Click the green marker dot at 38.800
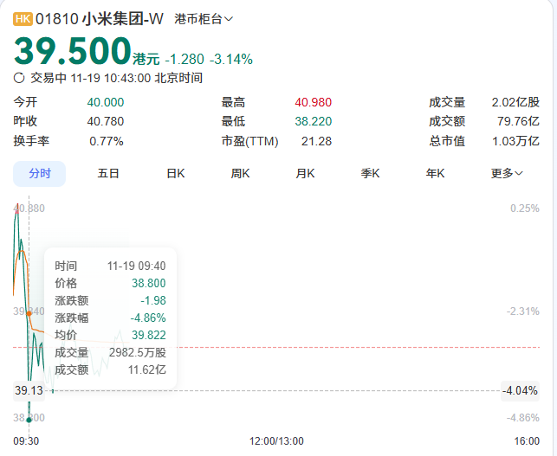The height and width of the screenshot is (456, 557). (x=29, y=420)
